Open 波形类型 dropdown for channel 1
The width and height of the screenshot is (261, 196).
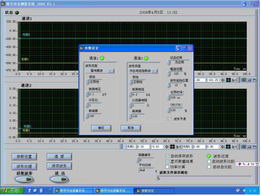coord(100,71)
